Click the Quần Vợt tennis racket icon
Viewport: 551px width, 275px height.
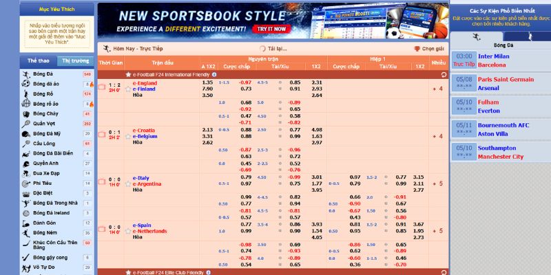click(25, 124)
